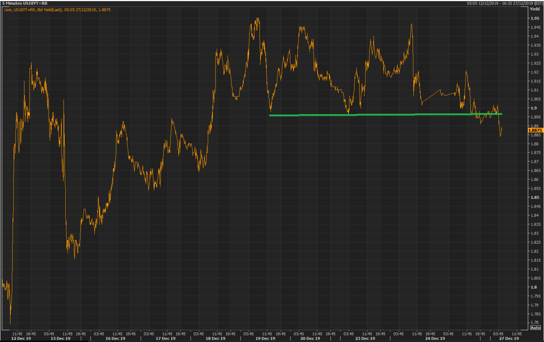
Task: Select the 20 Dec 19 date label
Action: 310,339
